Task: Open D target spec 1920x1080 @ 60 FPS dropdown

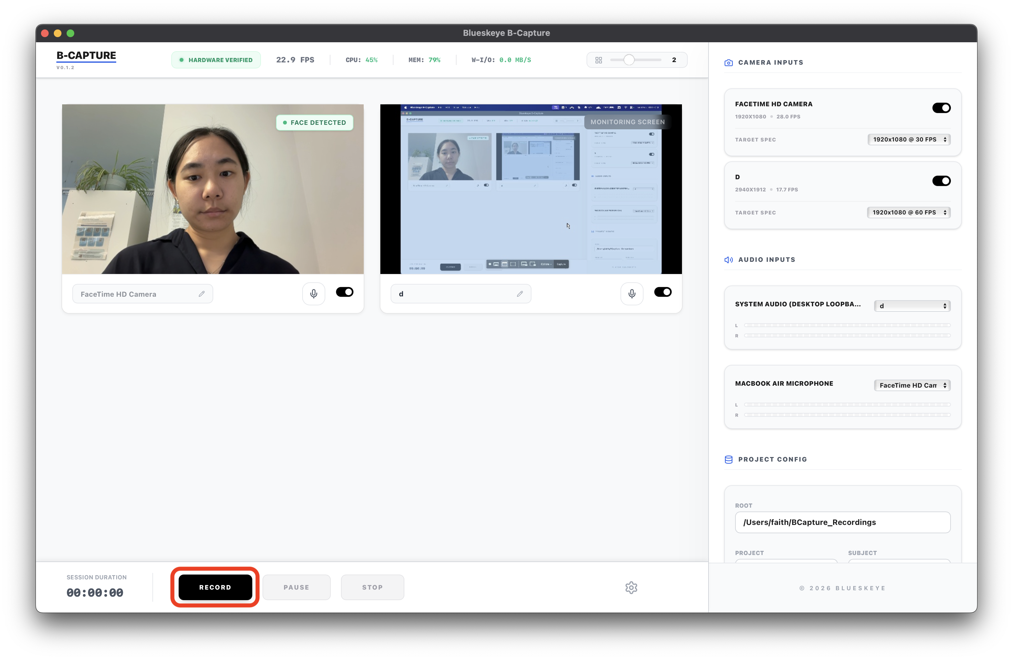Action: point(909,212)
